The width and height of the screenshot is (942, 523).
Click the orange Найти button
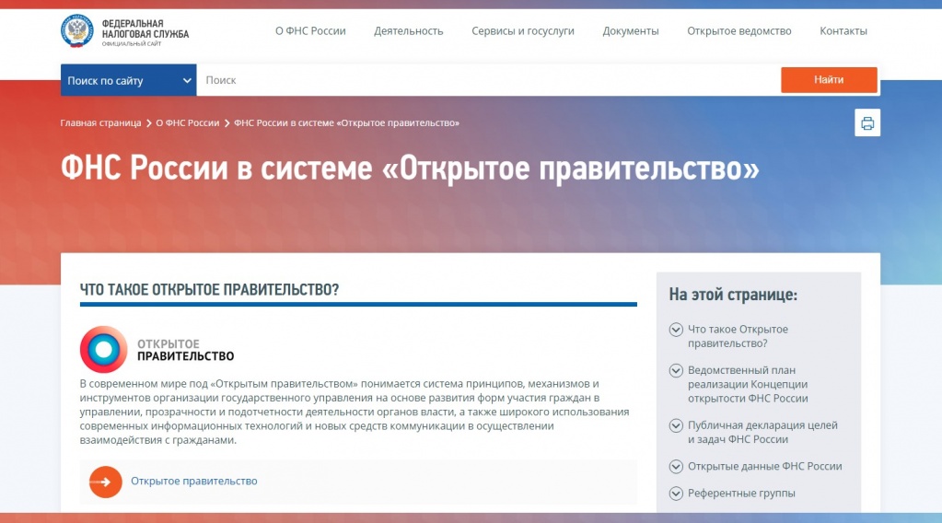click(x=829, y=80)
